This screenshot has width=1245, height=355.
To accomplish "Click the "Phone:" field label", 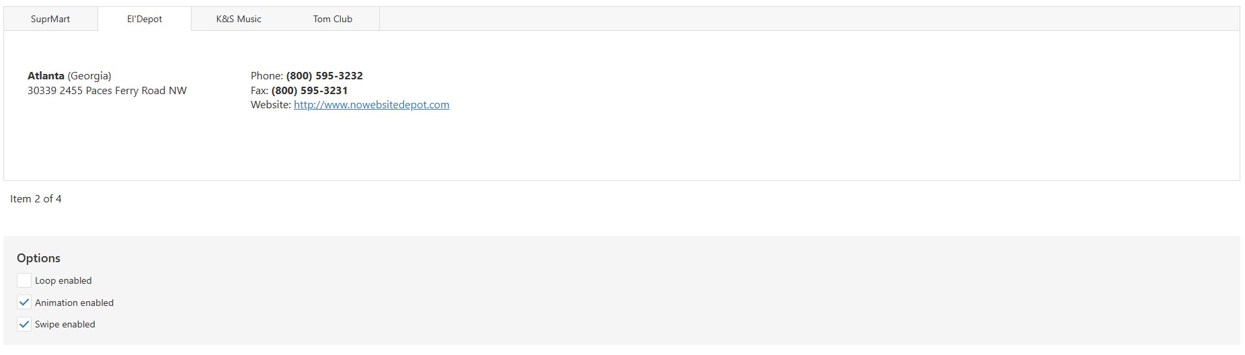I will [266, 76].
